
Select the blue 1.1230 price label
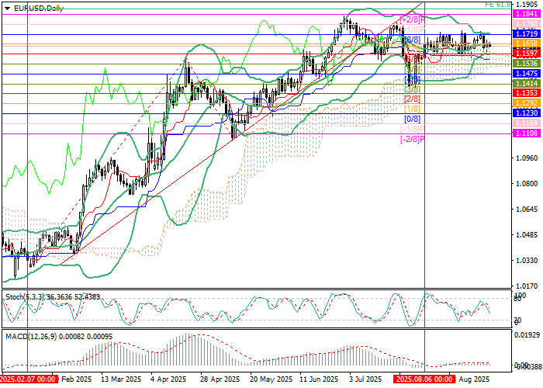[527, 113]
